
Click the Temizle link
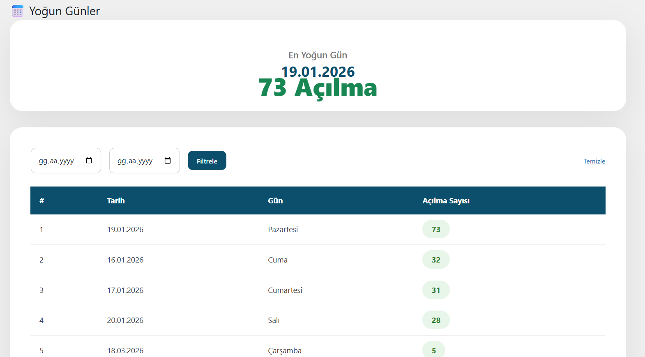tap(594, 161)
